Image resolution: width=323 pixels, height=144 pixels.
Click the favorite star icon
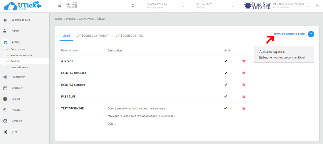318,6
